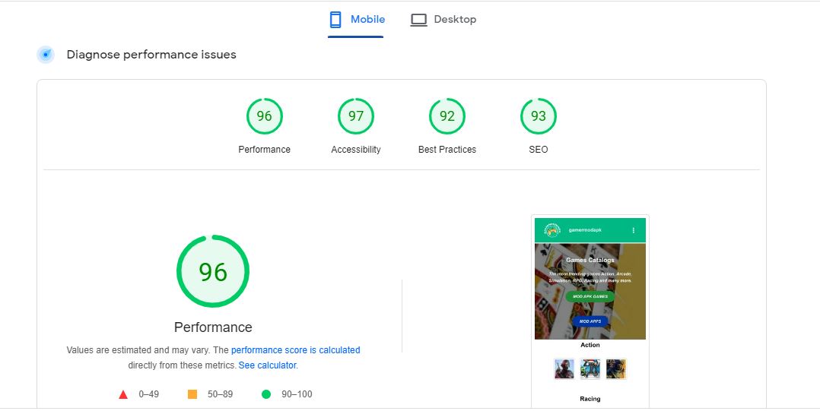
Task: Click the red triangle 0–49 legend icon
Action: (x=123, y=394)
